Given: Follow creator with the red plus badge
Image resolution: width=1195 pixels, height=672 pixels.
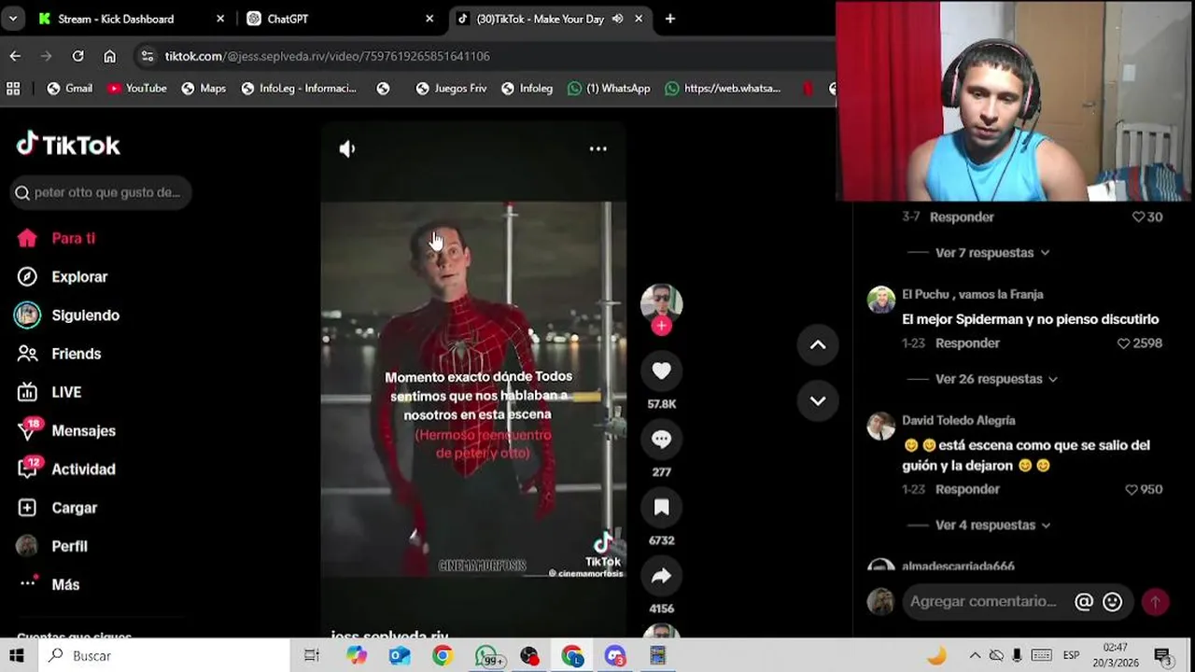Looking at the screenshot, I should pos(661,326).
